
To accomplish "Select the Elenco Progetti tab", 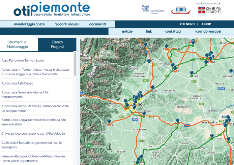I will point(57,45).
